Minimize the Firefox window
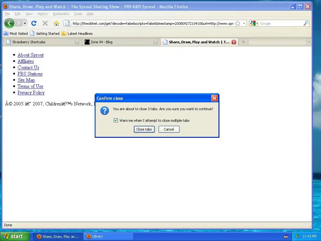The image size is (321, 241). [x=293, y=7]
